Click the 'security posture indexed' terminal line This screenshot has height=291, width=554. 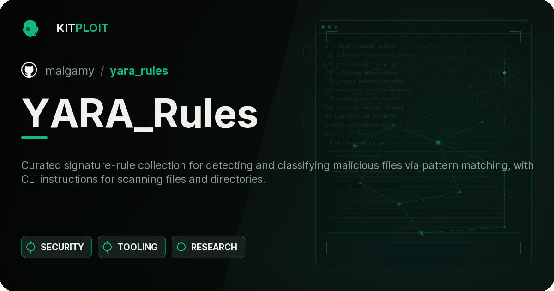(x=364, y=108)
